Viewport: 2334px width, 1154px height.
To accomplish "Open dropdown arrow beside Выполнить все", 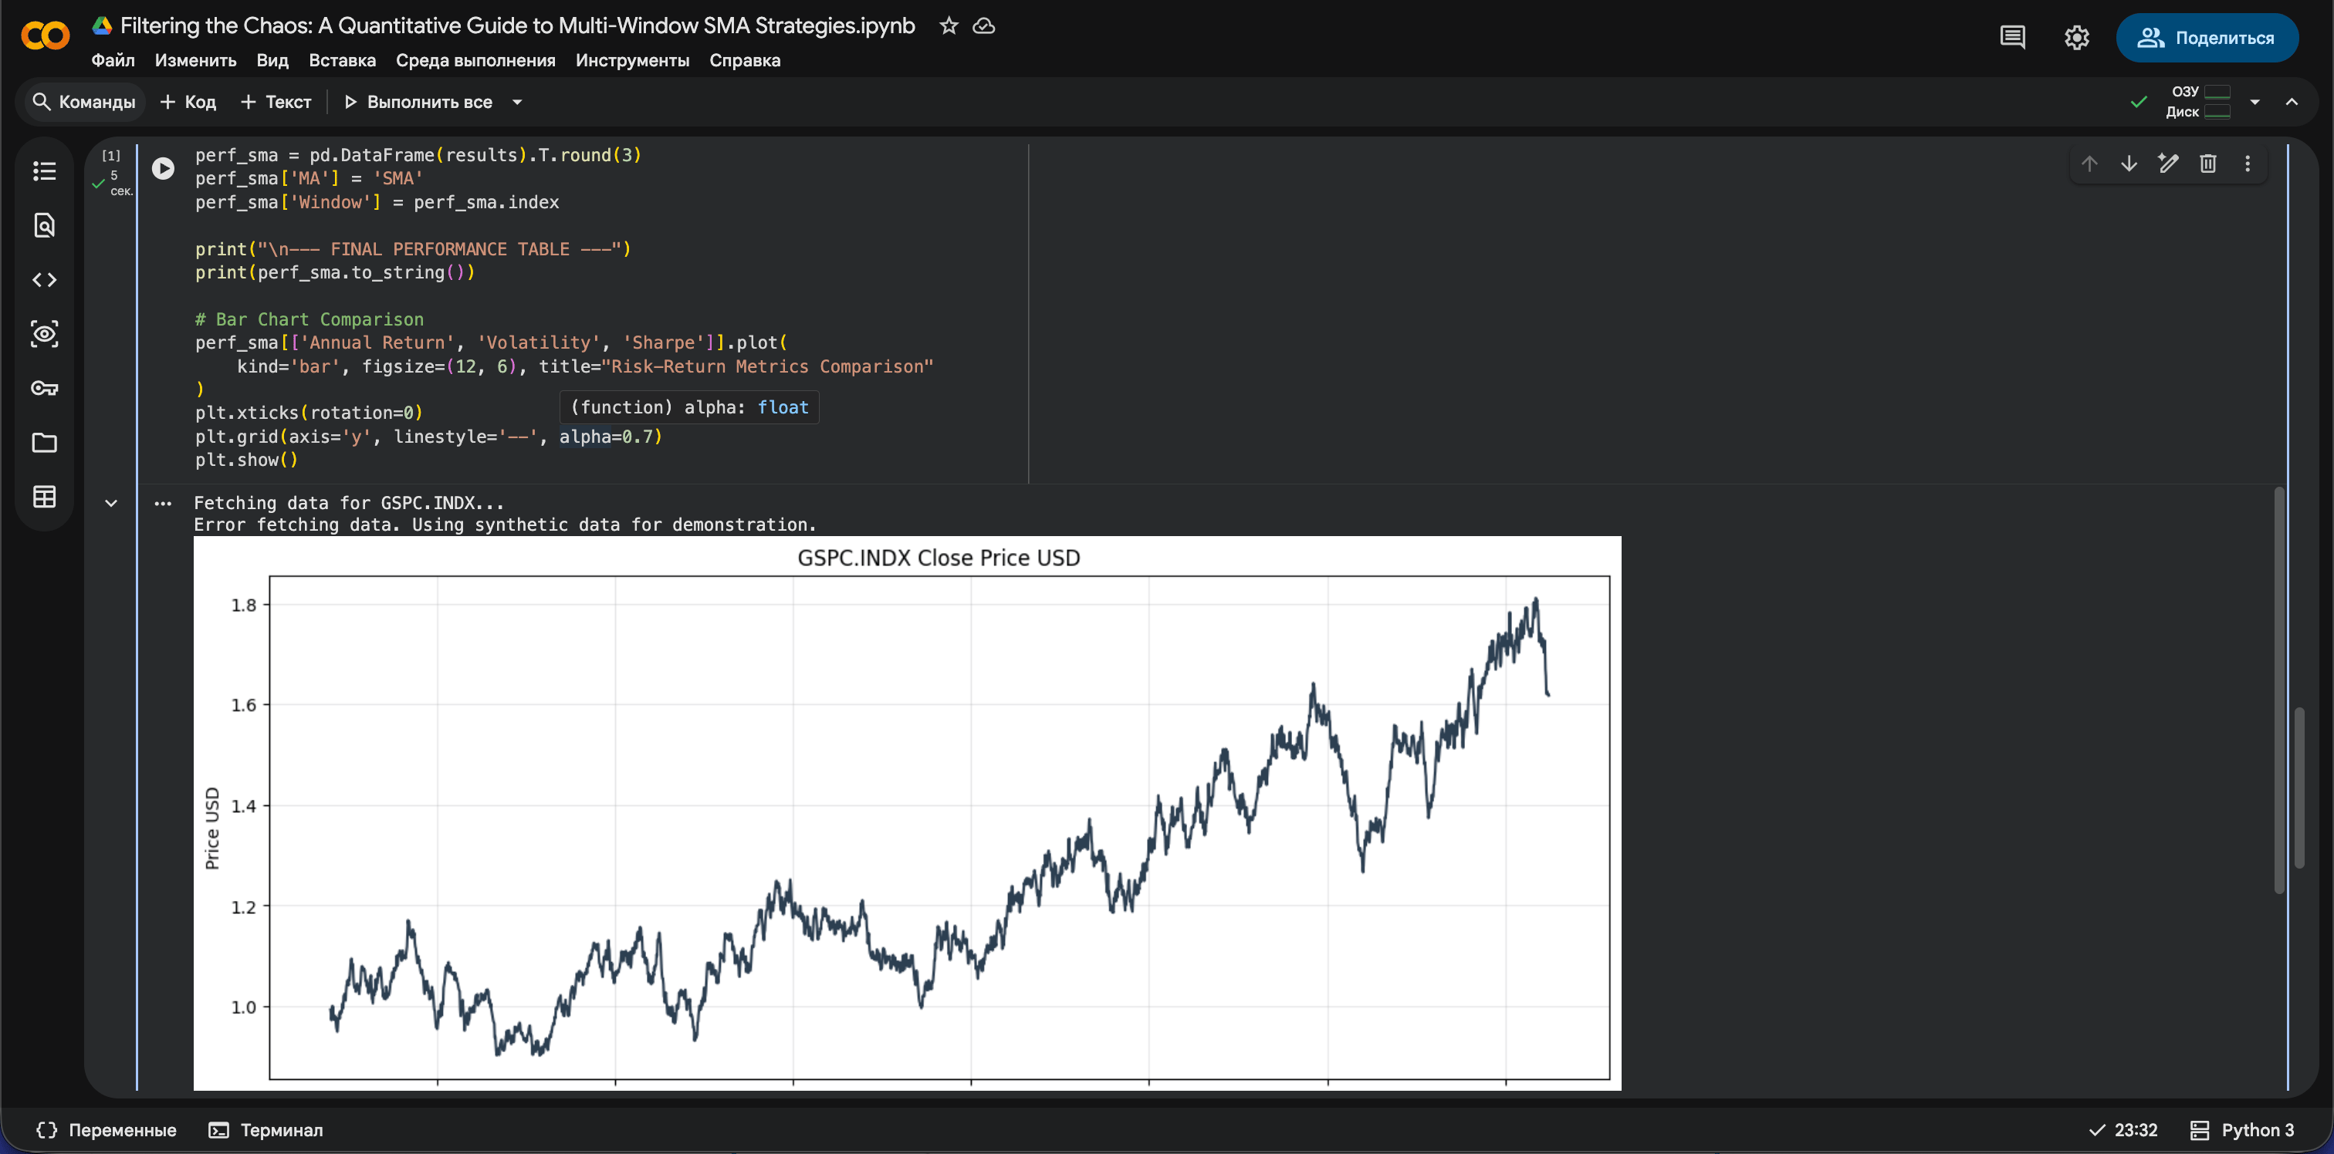I will (517, 103).
